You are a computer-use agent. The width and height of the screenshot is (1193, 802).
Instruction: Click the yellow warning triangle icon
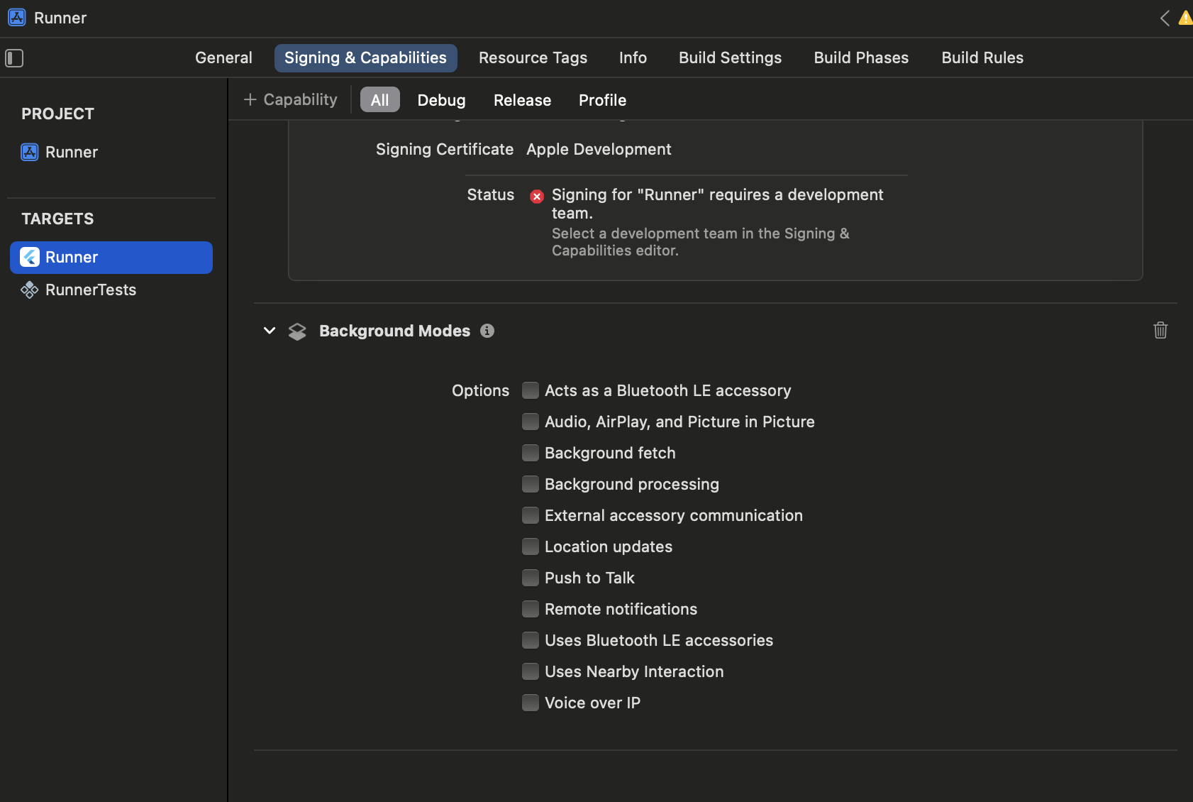[x=1185, y=18]
